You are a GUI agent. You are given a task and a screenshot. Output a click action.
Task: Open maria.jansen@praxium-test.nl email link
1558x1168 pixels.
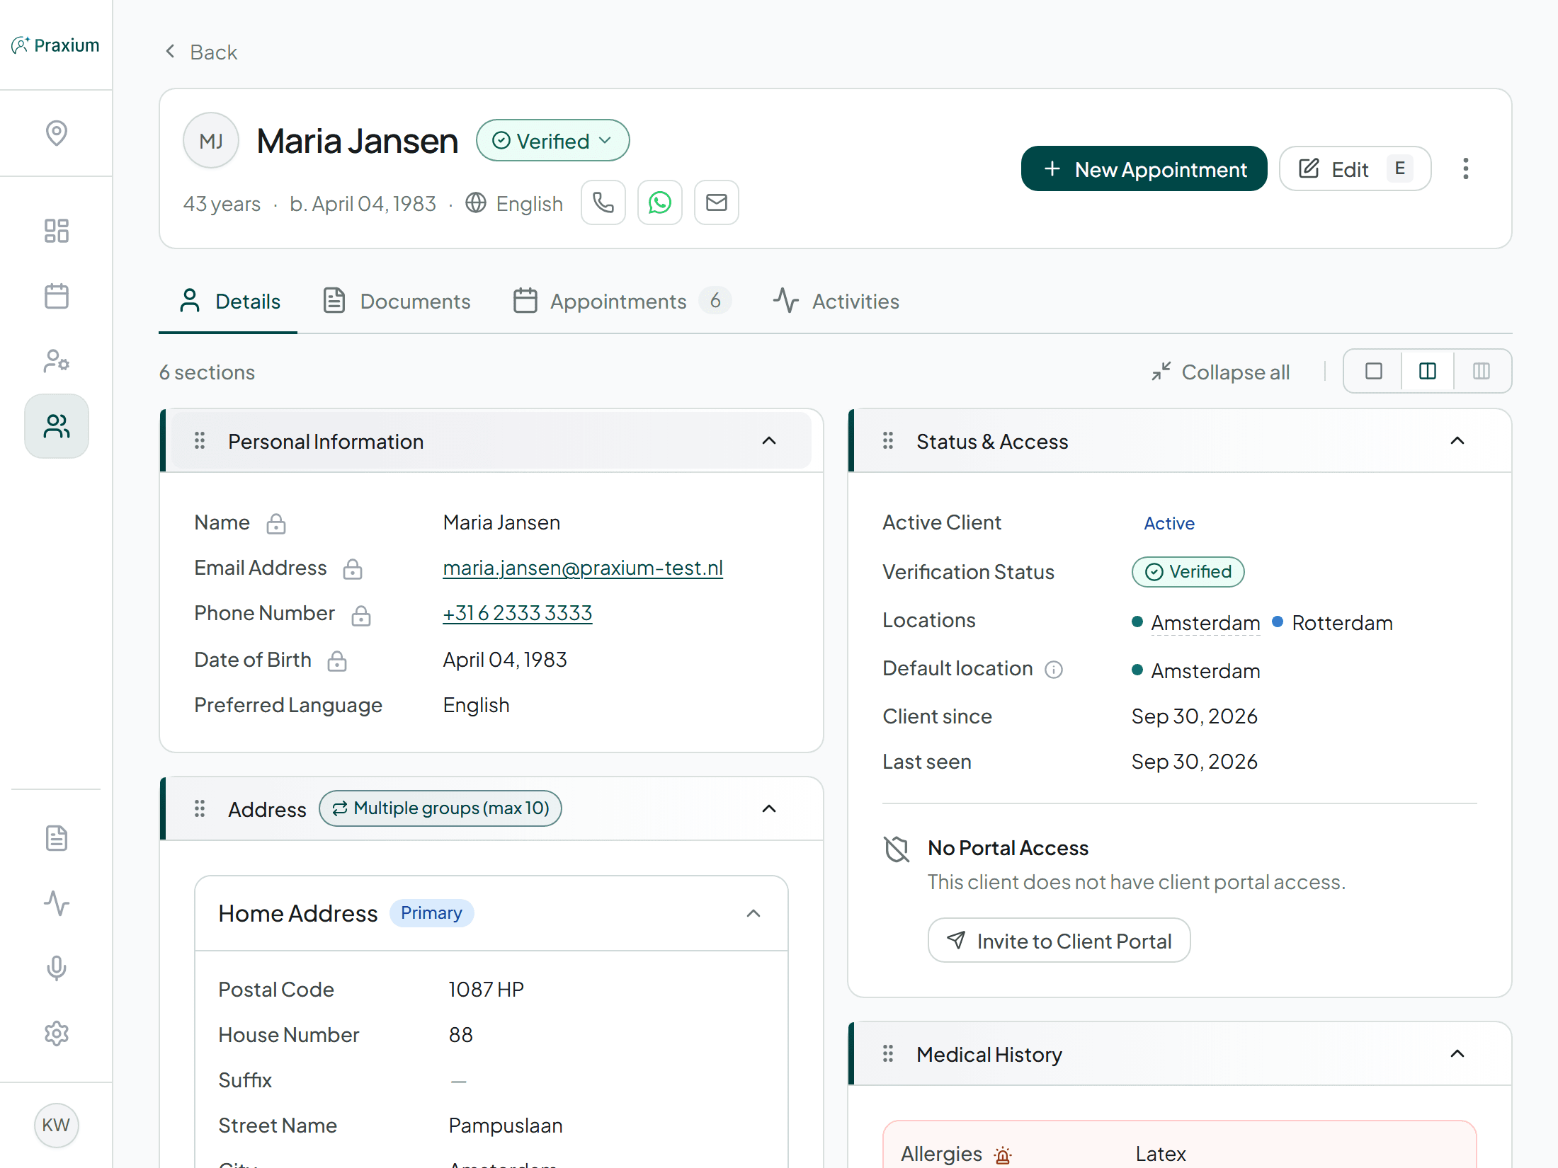tap(583, 568)
